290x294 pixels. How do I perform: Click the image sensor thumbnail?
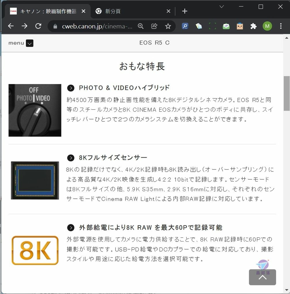coord(35,180)
